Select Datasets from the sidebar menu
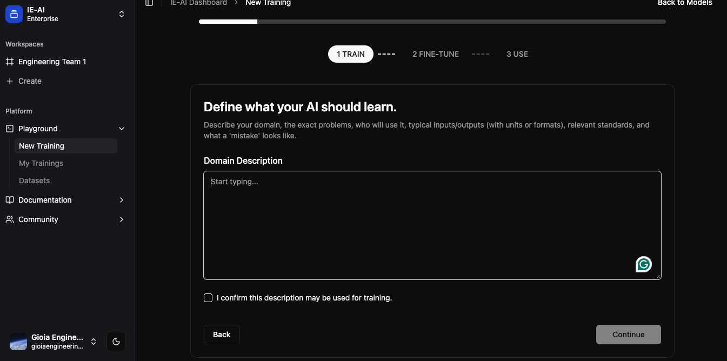Screen dimensions: 727x361 34,180
